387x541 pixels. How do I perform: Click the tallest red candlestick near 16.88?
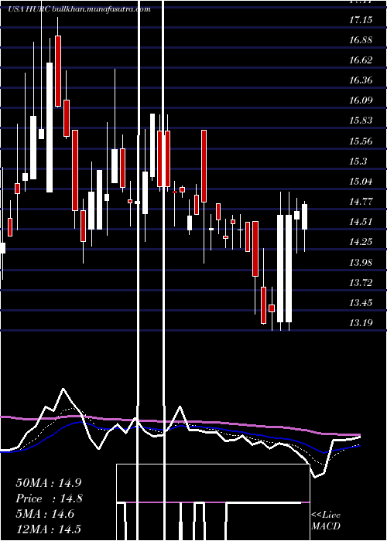coord(58,71)
